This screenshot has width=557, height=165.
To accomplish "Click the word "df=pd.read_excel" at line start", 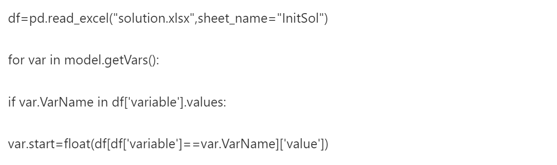I will [x=58, y=21].
